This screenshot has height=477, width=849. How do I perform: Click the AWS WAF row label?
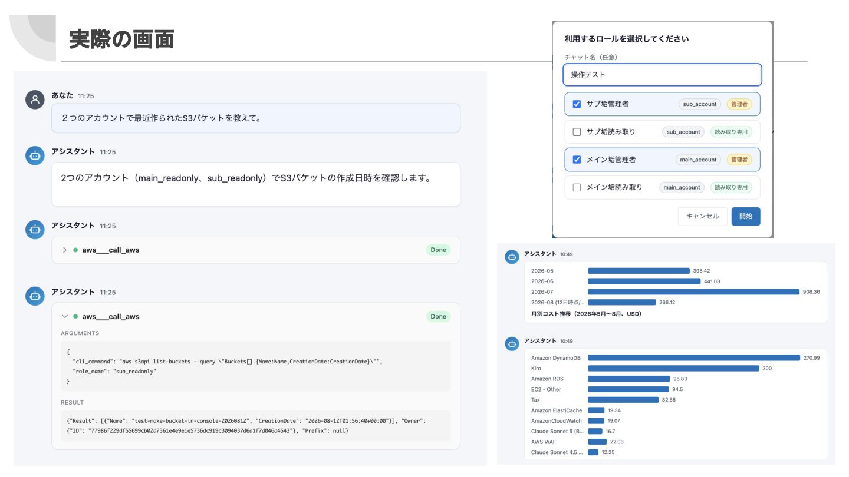tap(545, 442)
